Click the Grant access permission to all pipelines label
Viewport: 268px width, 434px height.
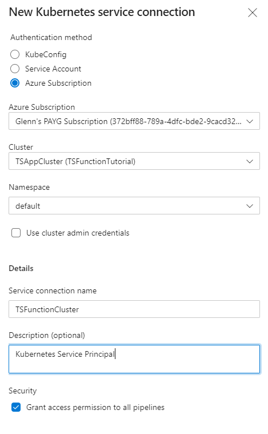point(95,408)
